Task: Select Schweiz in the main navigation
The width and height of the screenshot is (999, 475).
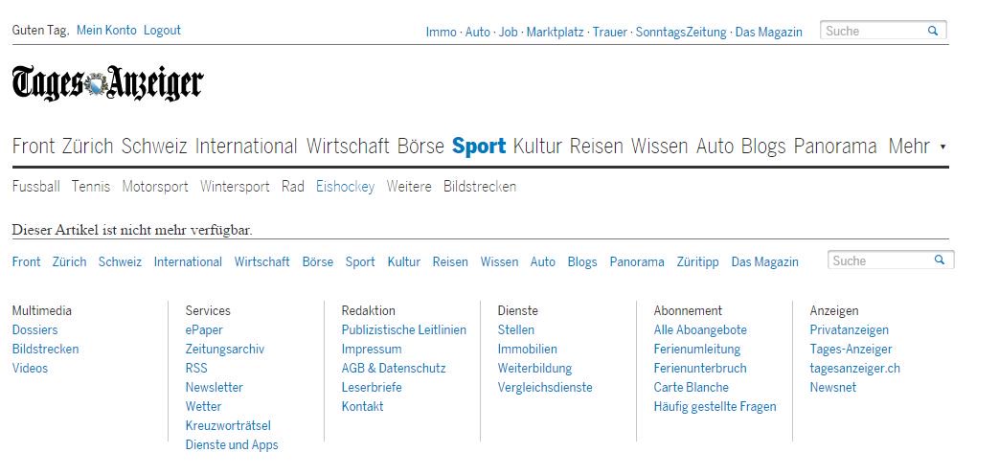Action: (154, 147)
